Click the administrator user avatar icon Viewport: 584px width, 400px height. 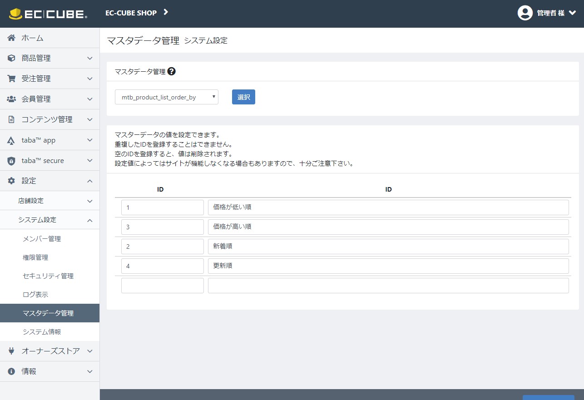[525, 13]
